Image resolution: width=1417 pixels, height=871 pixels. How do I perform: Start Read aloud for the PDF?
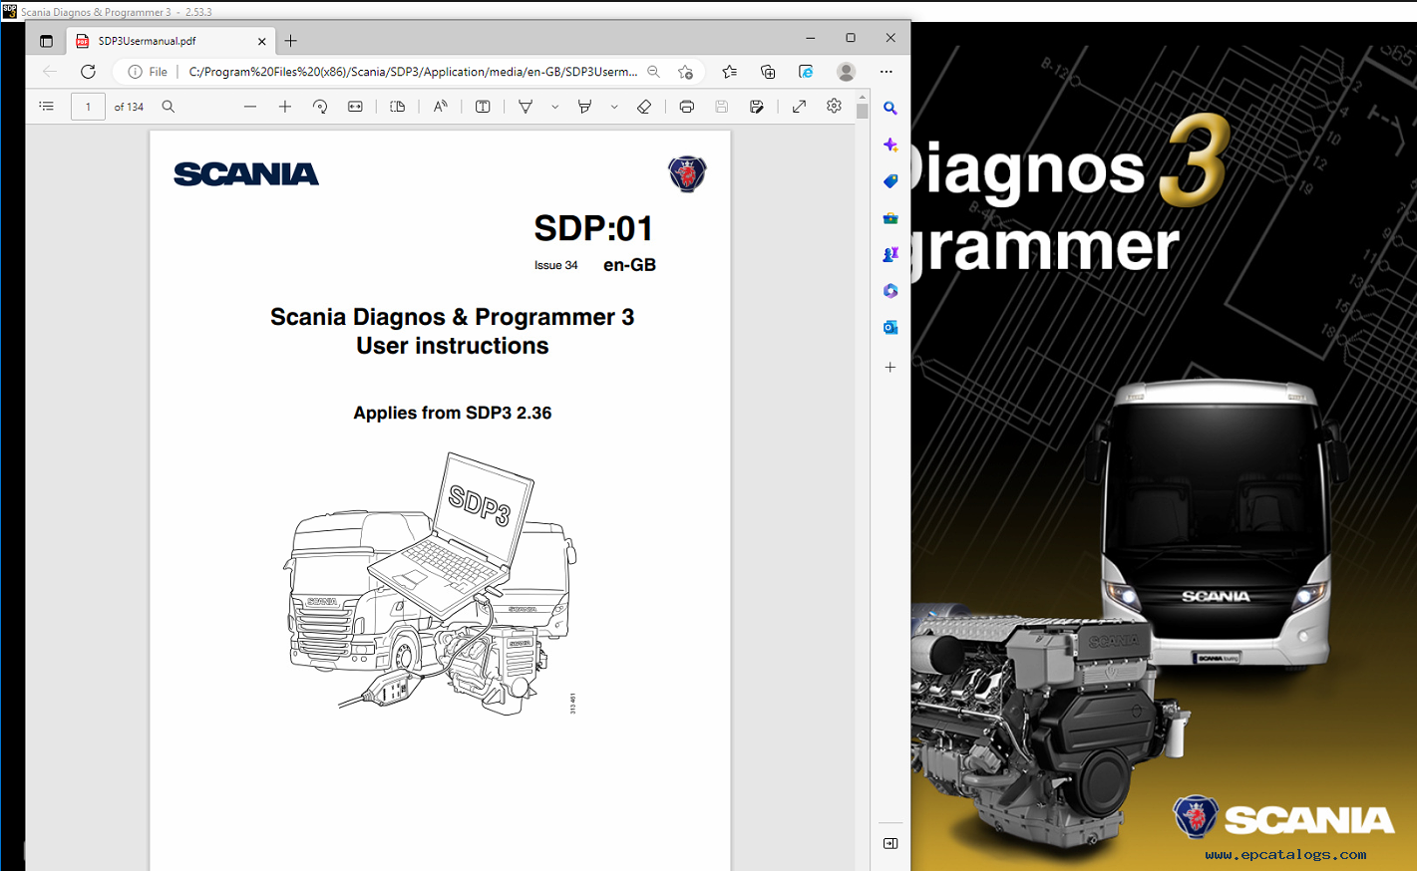click(x=440, y=107)
